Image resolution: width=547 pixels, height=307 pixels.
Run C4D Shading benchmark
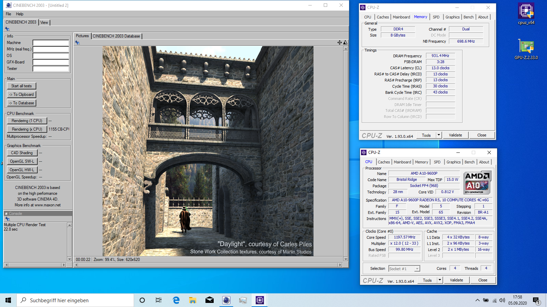tap(22, 153)
